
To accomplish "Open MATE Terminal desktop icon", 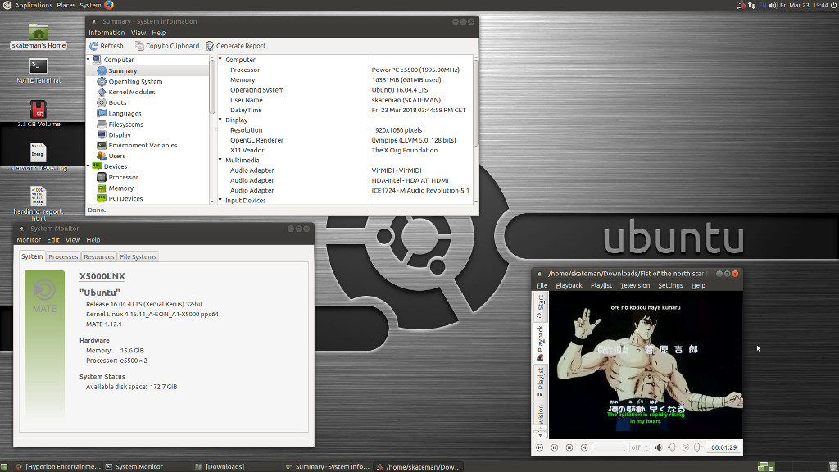I will pos(39,70).
